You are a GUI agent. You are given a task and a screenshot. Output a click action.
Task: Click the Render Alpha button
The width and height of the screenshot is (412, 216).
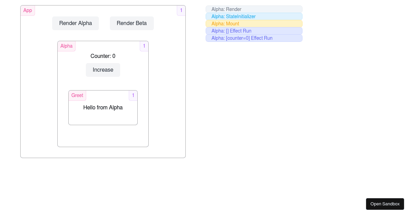click(76, 23)
